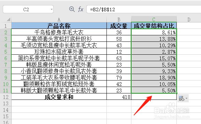Select column D header
201x124 pixels.
(189, 19)
